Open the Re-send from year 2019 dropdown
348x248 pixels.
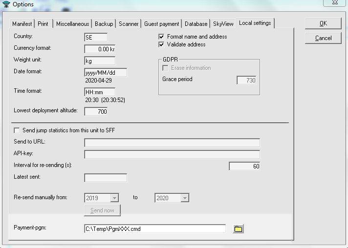pyautogui.click(x=114, y=198)
